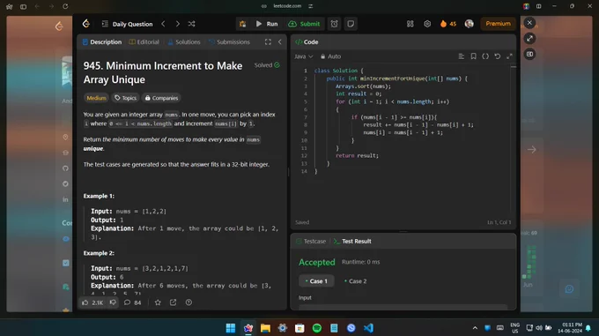Pick a random question with shuffle icon
599x336 pixels.
pos(191,24)
